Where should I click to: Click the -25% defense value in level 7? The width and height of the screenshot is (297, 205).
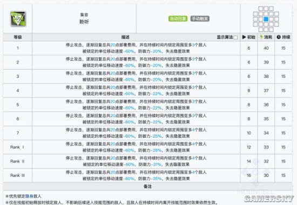click(x=156, y=136)
